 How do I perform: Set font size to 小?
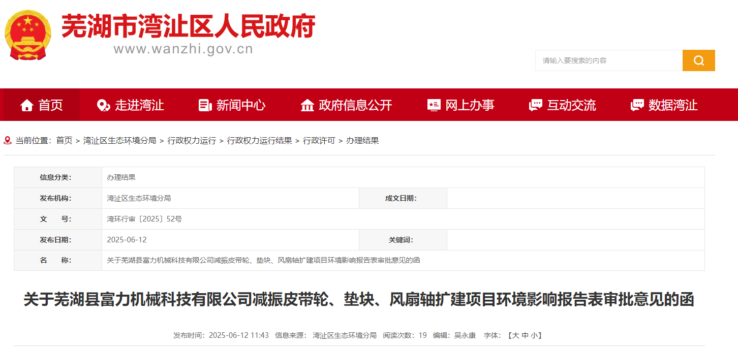tap(533, 335)
